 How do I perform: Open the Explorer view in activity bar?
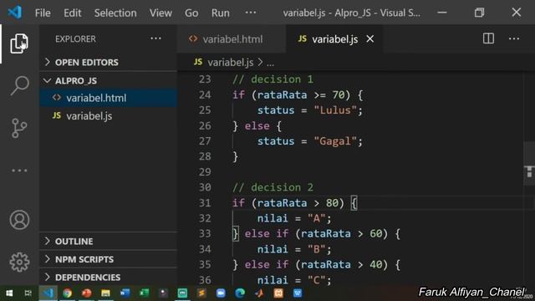pyautogui.click(x=19, y=43)
